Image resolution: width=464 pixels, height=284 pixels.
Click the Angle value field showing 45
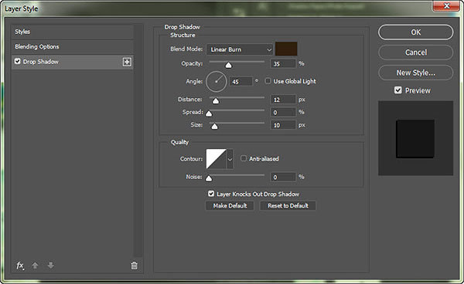241,82
